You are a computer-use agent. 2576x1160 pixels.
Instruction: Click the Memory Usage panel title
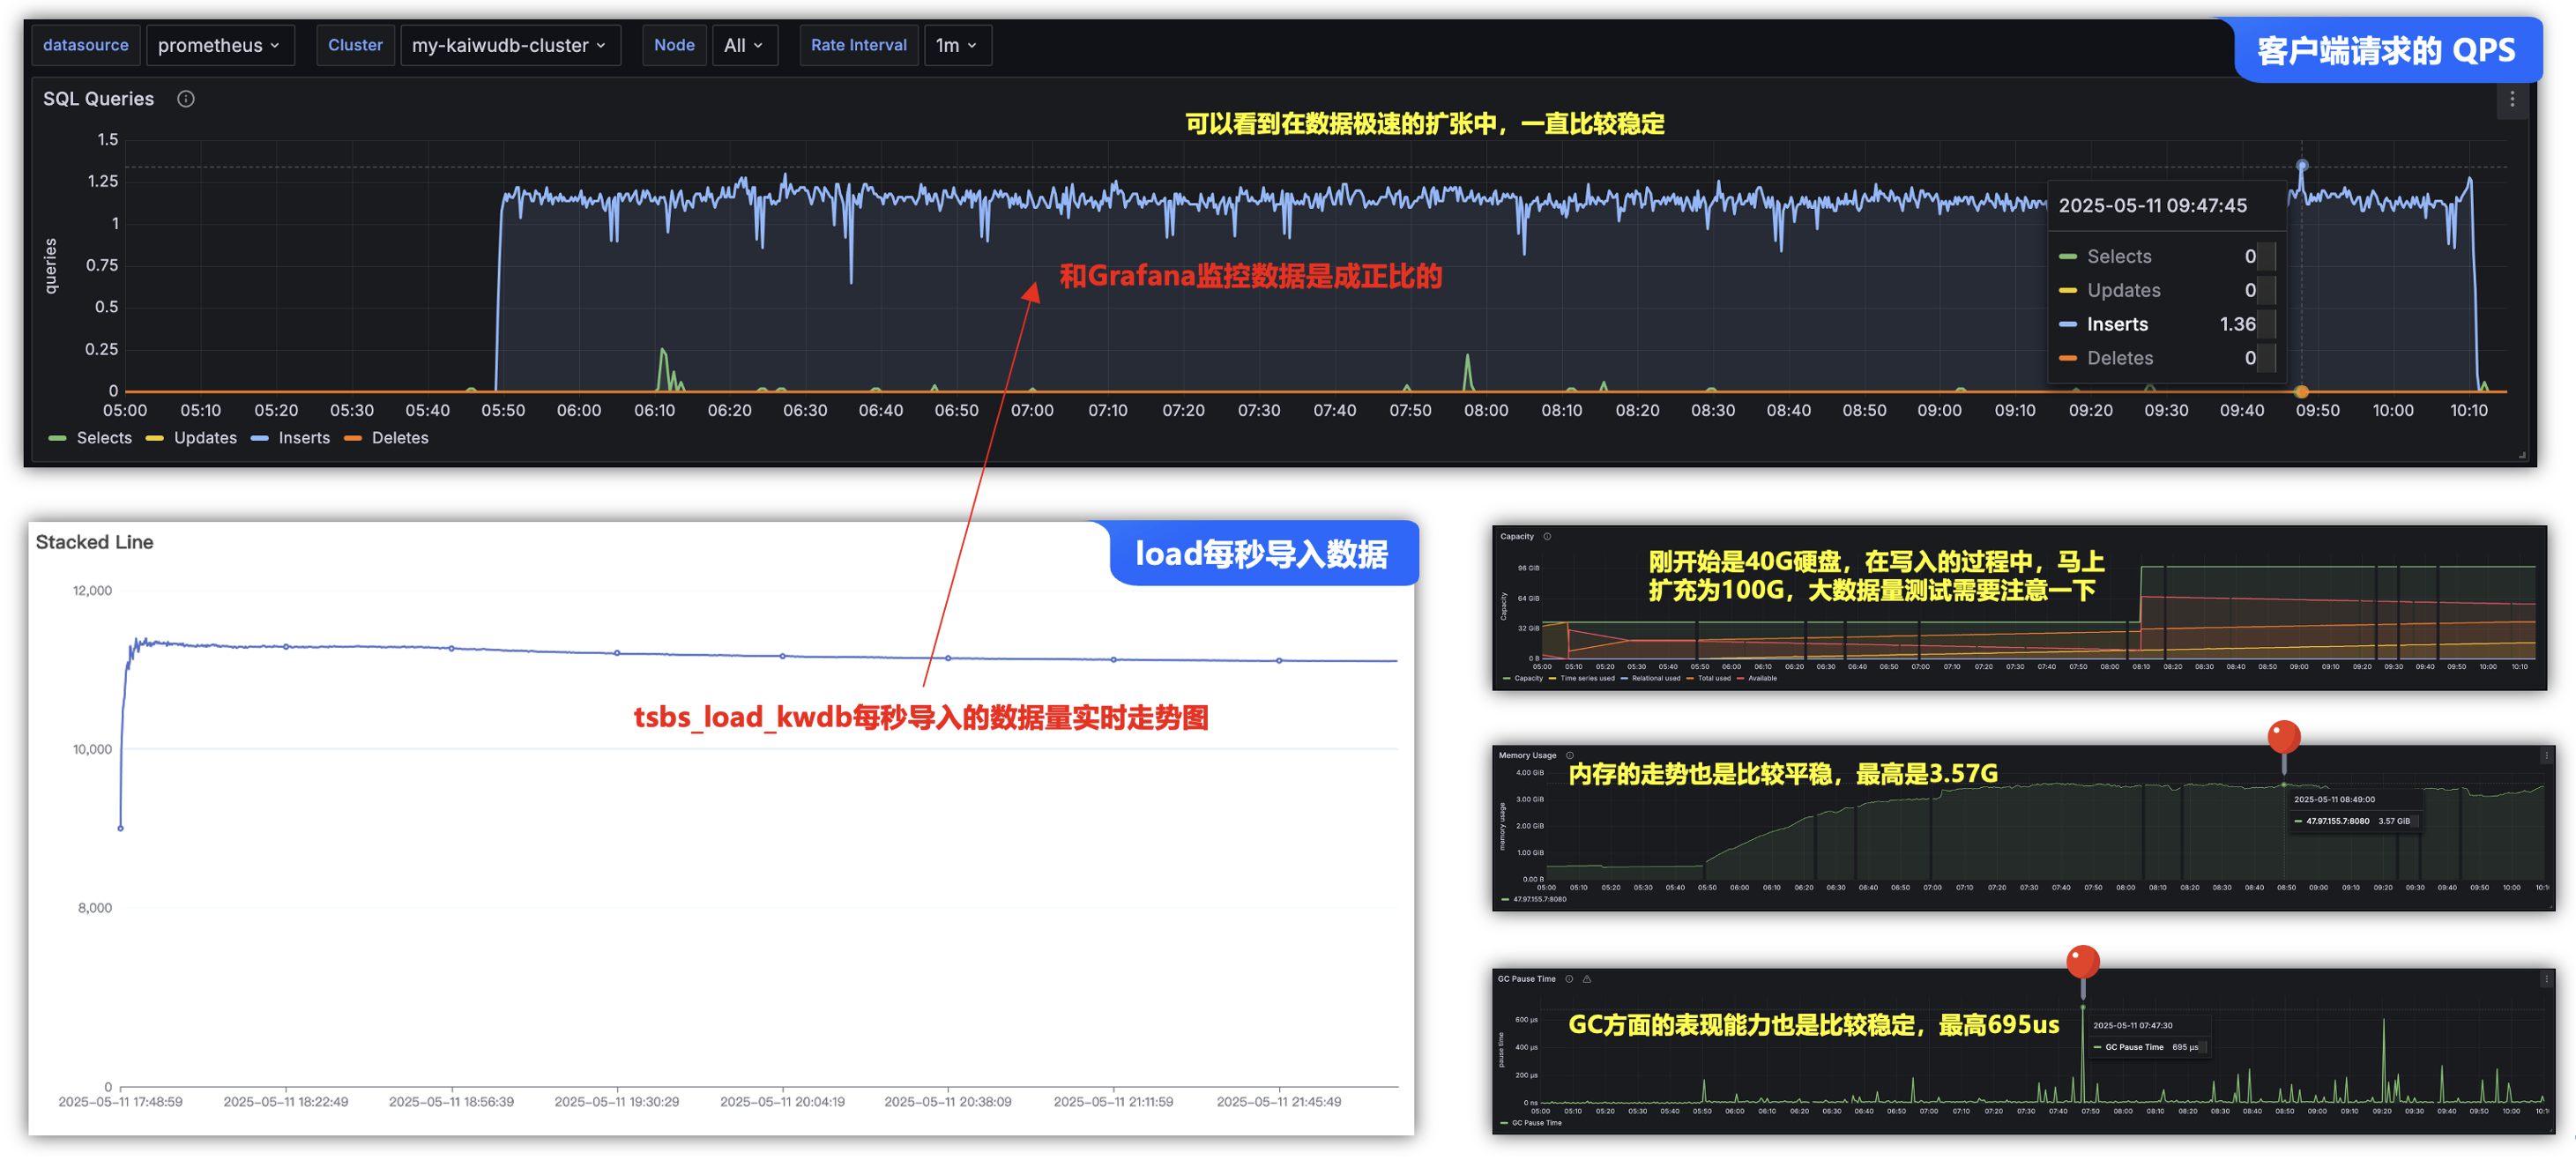pos(1527,756)
